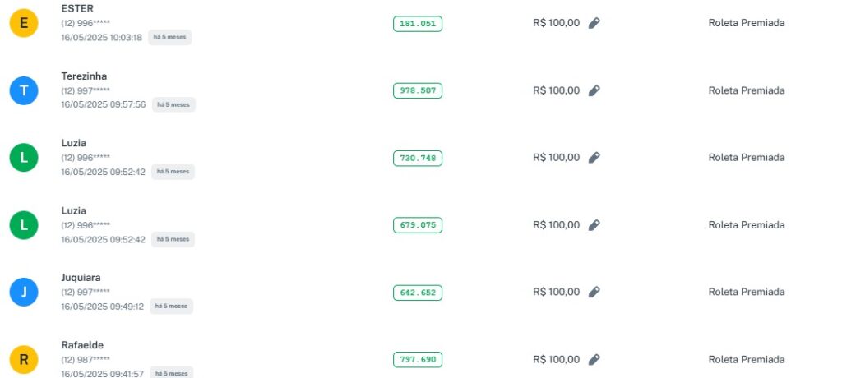Edit ESTER's R$ 100,00 prize with pencil
Image resolution: width=842 pixels, height=378 pixels.
click(x=594, y=23)
